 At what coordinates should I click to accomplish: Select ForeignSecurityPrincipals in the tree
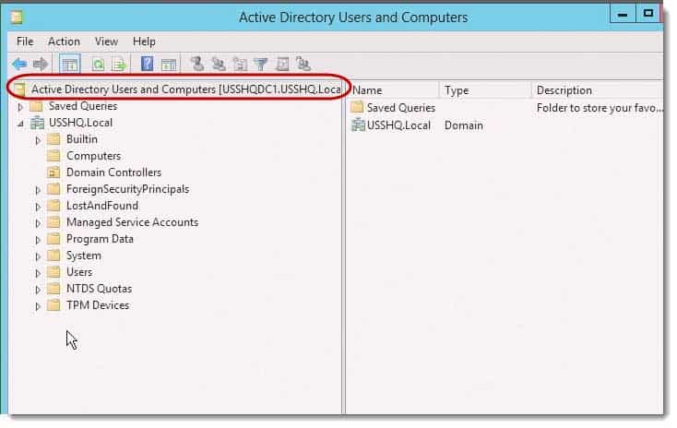128,189
